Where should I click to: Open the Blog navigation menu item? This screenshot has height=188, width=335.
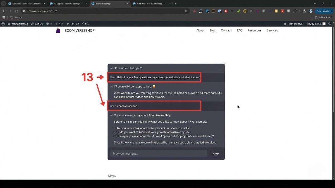tap(212, 30)
